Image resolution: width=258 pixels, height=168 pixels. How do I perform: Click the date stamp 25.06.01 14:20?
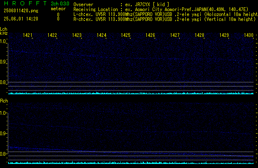(21, 19)
